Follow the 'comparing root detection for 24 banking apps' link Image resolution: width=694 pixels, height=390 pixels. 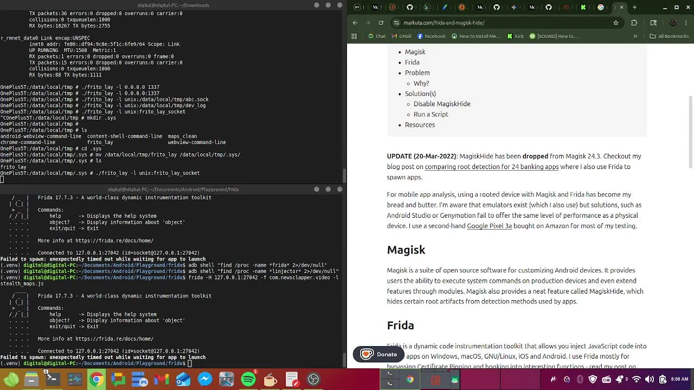492,167
